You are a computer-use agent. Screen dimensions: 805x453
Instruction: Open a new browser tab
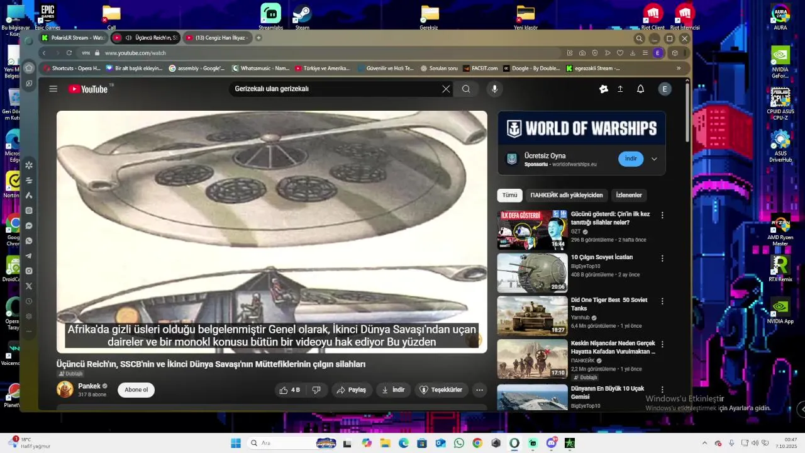(258, 38)
